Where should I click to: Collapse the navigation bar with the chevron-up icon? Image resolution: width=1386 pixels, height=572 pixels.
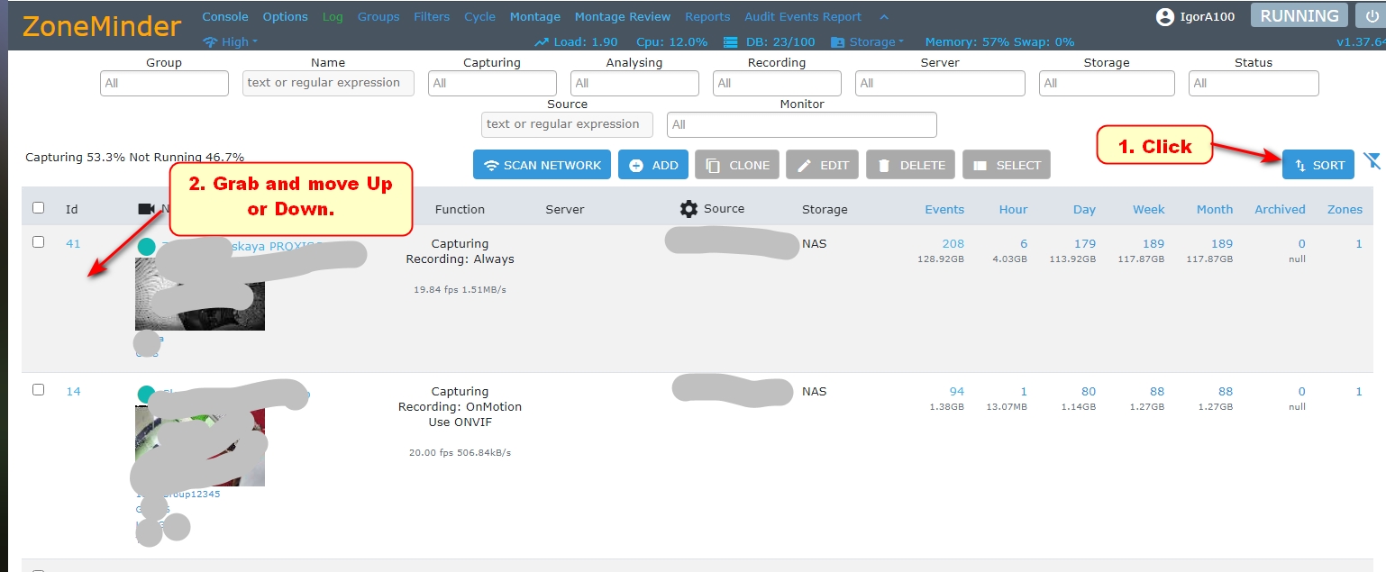pyautogui.click(x=884, y=17)
